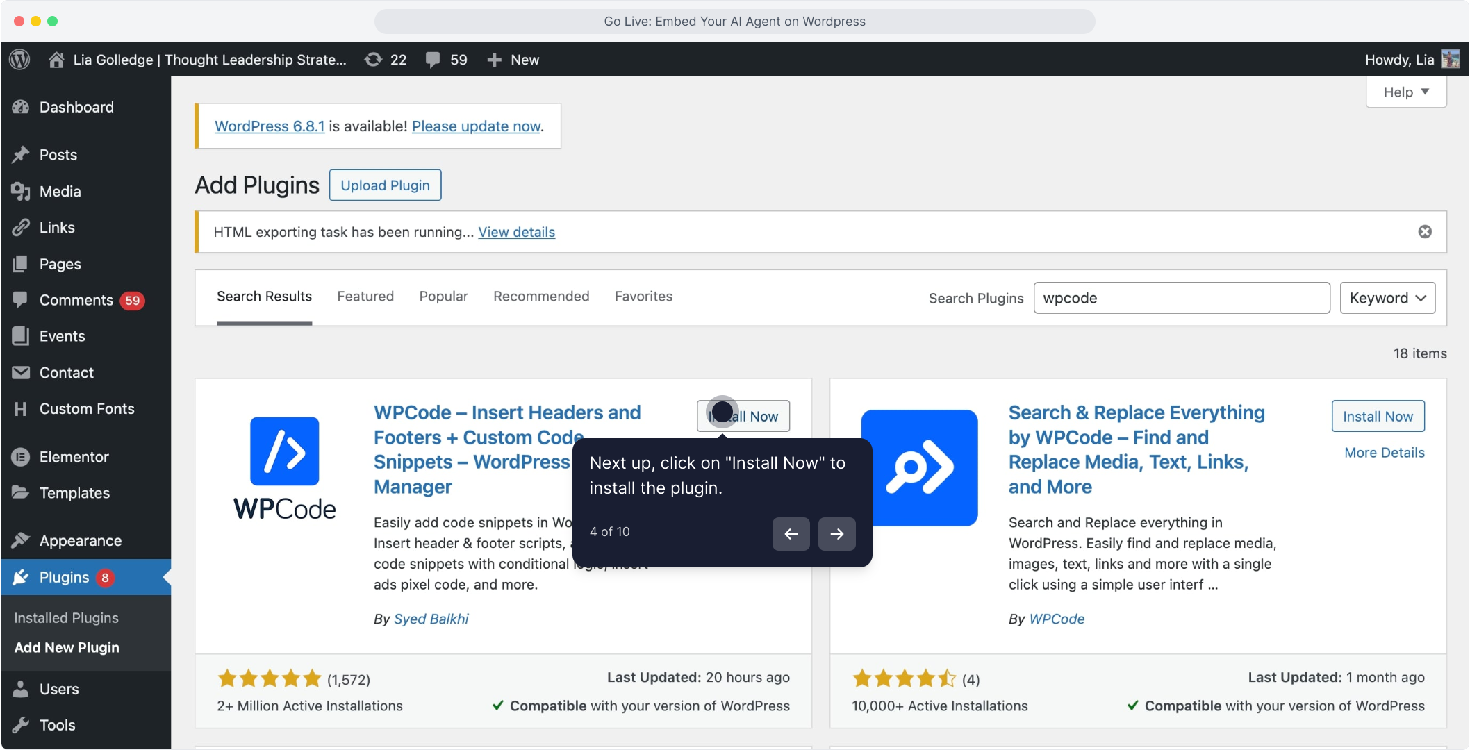Click the comments bubble icon in admin bar
The width and height of the screenshot is (1470, 750).
[x=433, y=60]
